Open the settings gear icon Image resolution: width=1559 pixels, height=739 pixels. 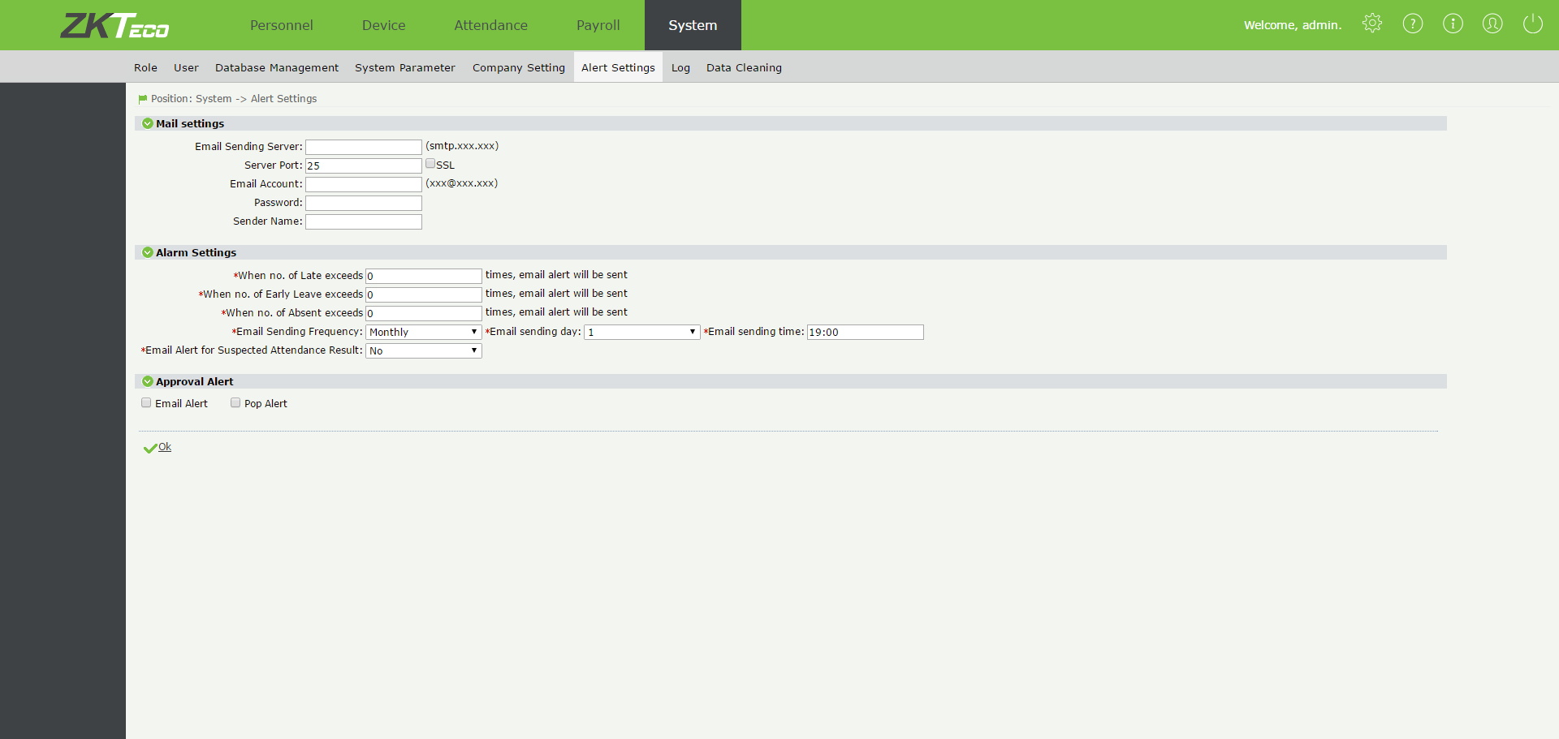click(1371, 24)
